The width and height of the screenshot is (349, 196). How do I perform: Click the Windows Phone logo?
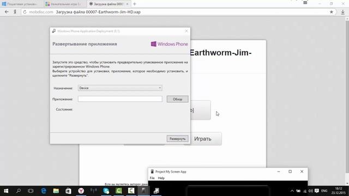169,44
